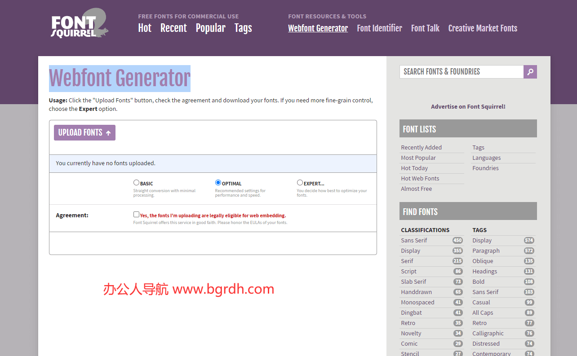Click the Search Fonts & Foundries field
The width and height of the screenshot is (577, 356).
461,72
